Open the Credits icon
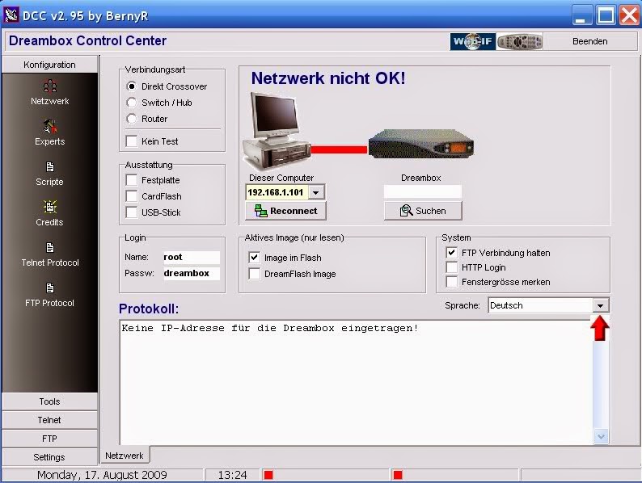The image size is (642, 483). coord(50,207)
